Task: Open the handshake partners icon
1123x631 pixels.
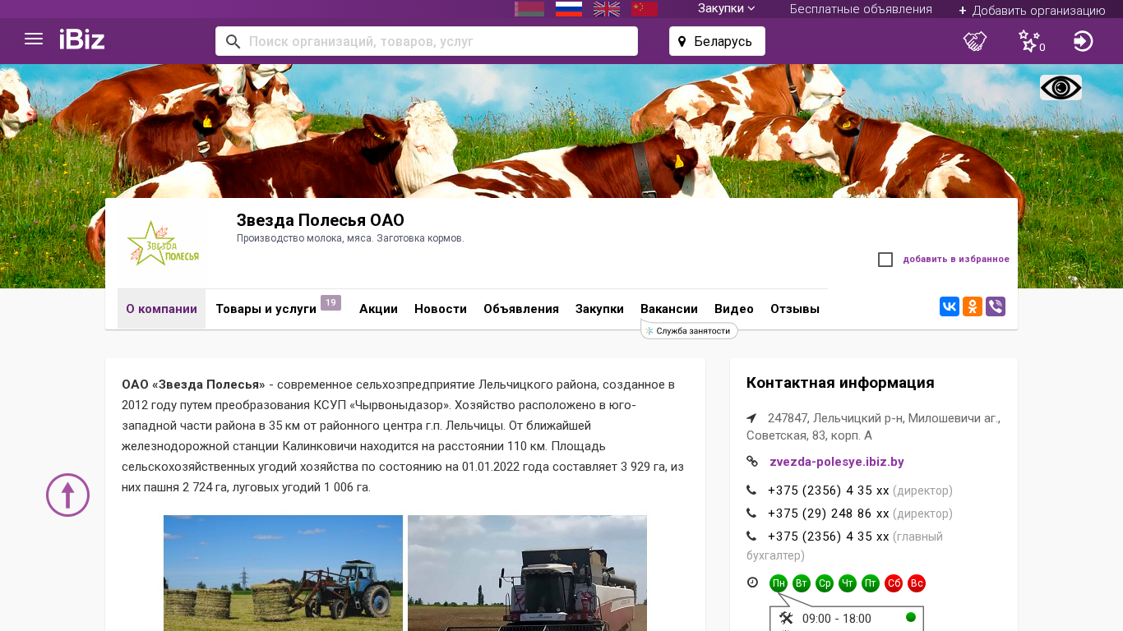Action: pyautogui.click(x=975, y=41)
